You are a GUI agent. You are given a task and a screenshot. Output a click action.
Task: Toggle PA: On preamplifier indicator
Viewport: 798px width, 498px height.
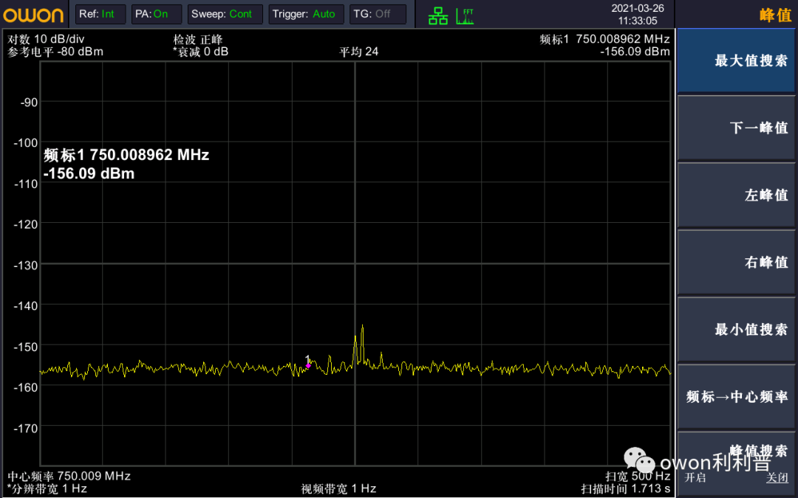pos(156,14)
